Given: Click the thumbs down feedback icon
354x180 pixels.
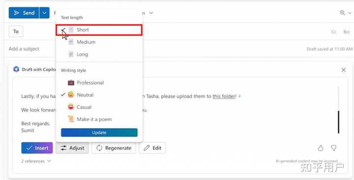Looking at the screenshot, I should tap(333, 148).
